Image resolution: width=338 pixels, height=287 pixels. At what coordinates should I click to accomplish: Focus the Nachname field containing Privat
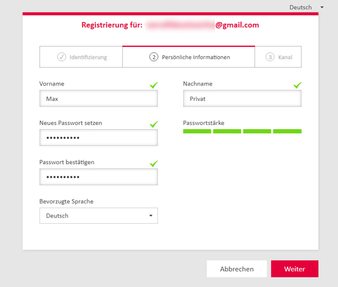[x=242, y=99]
